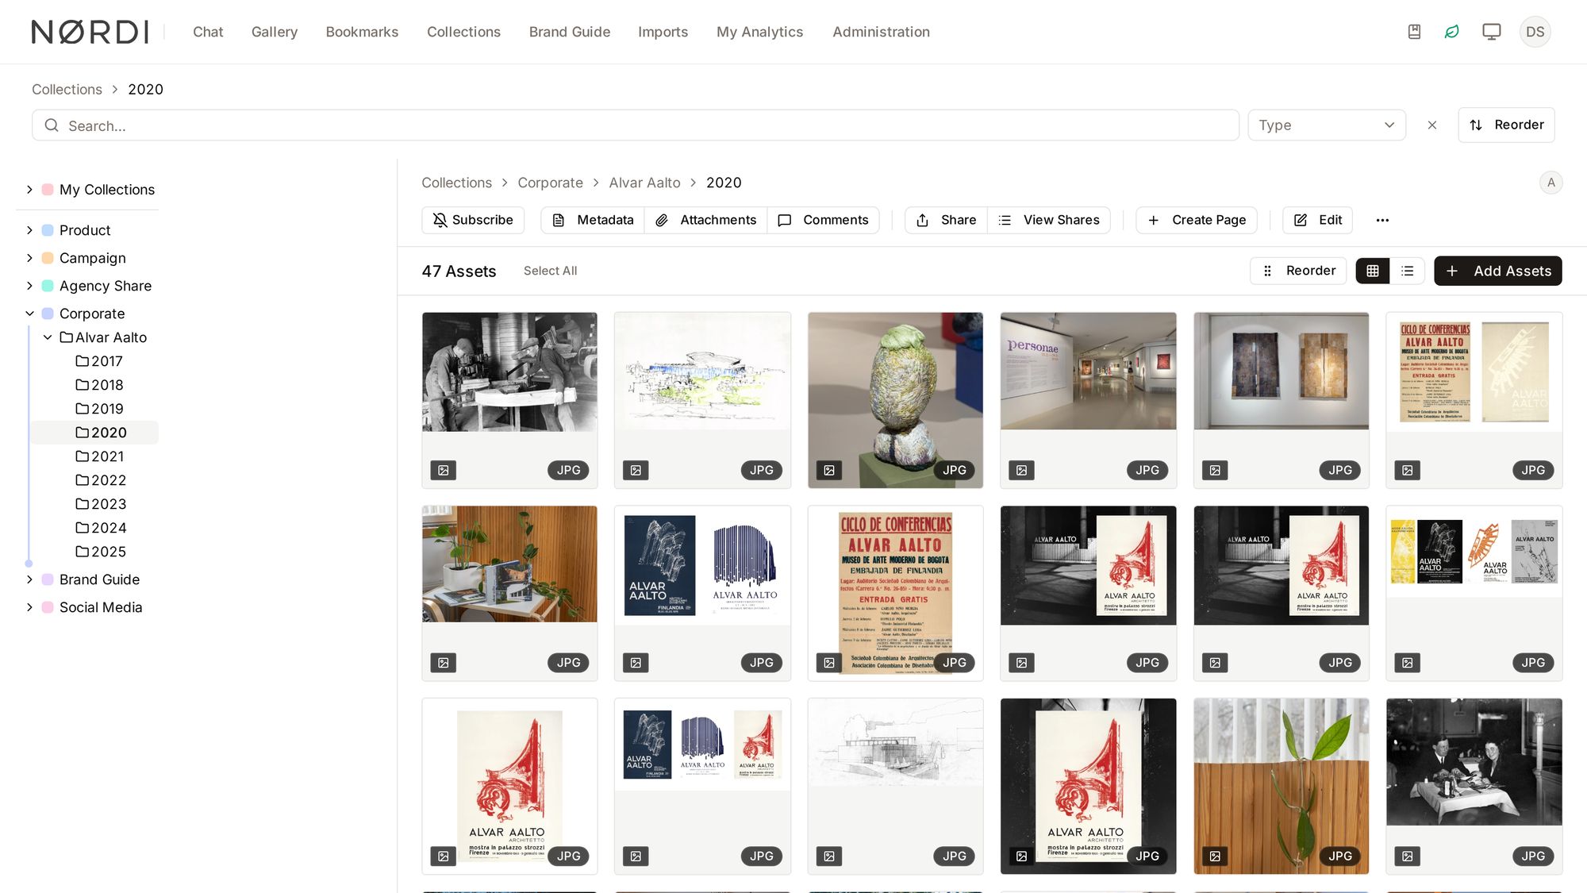Open the Ciclo de Conferencias poster thumbnail
1587x893 pixels.
[x=895, y=593]
